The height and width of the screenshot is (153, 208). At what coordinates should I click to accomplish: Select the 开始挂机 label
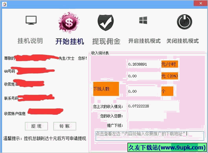(69, 41)
